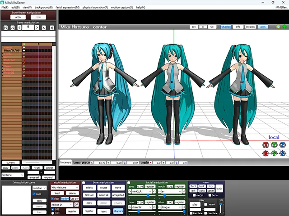Image resolution: width=289 pixels, height=216 pixels.
Task: Click the bone rotate button
Action: (x=103, y=188)
